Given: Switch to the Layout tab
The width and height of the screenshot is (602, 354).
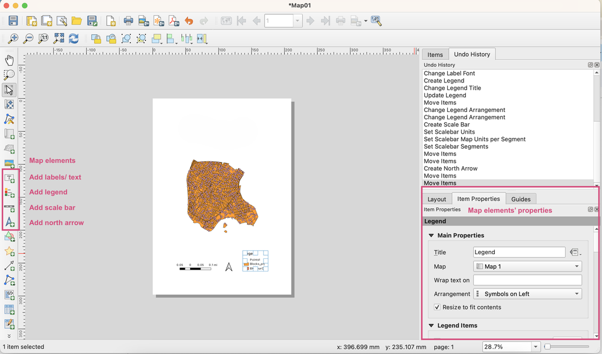Looking at the screenshot, I should click(436, 199).
